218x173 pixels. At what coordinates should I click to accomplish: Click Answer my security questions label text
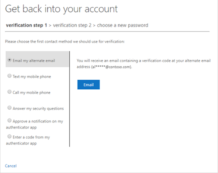(x=38, y=109)
